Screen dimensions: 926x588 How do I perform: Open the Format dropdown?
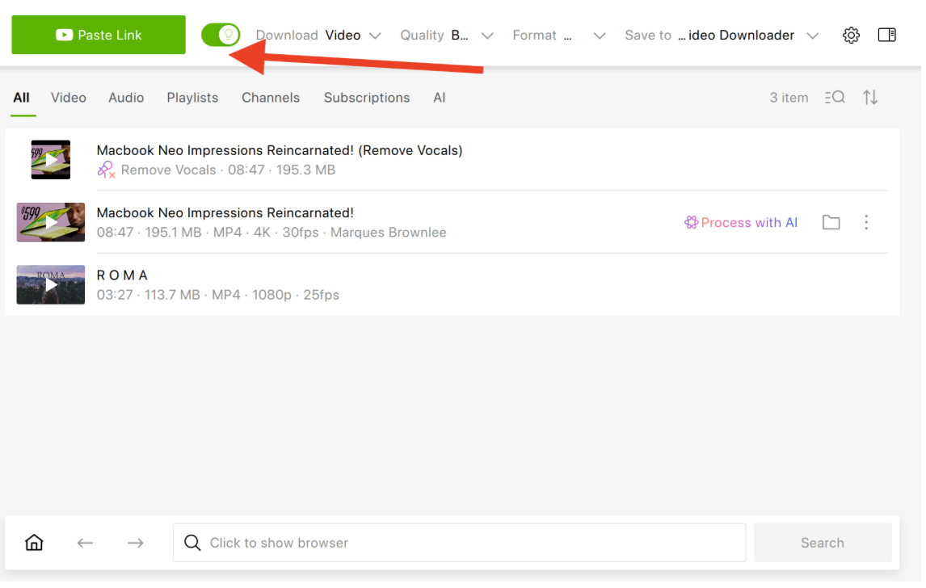[x=559, y=36]
